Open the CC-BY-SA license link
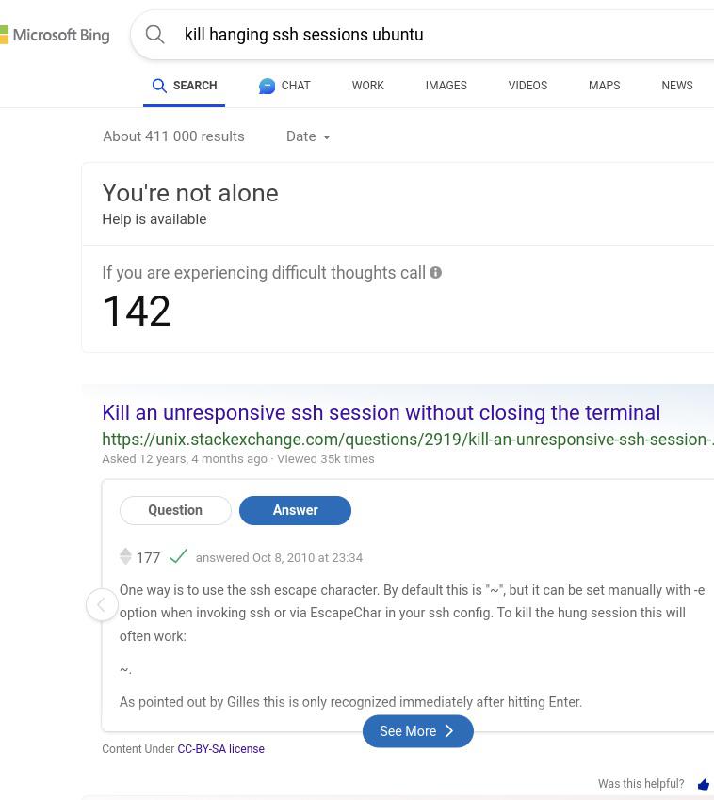This screenshot has width=714, height=800. coord(220,749)
